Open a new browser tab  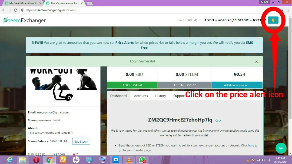pyautogui.click(x=89, y=3)
